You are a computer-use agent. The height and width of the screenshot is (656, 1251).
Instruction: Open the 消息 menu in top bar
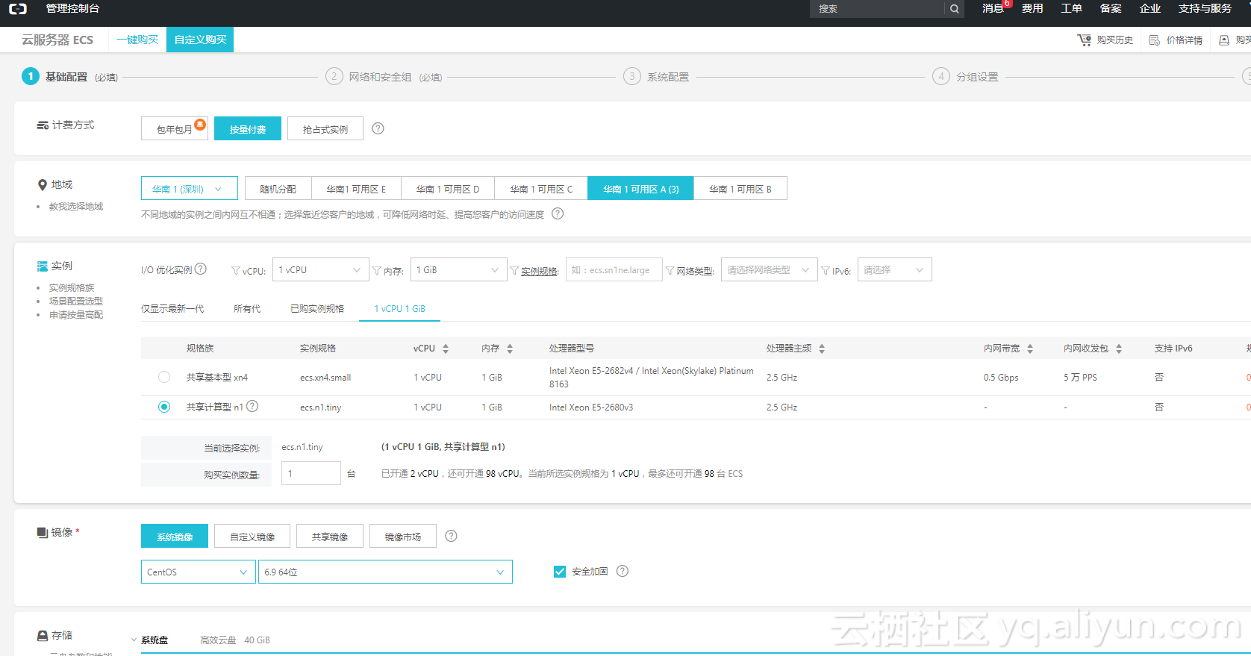(993, 8)
